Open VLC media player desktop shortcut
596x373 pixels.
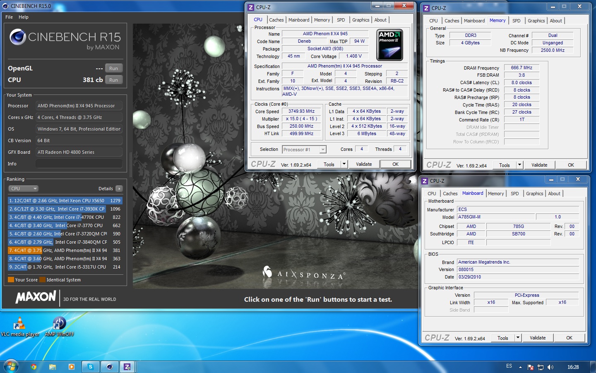[x=19, y=327]
